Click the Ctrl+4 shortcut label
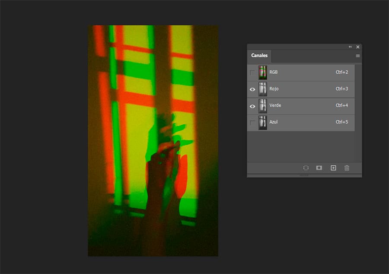 342,105
